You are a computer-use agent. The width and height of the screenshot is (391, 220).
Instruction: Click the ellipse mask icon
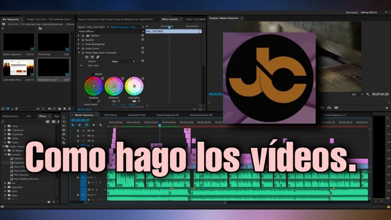87,57
